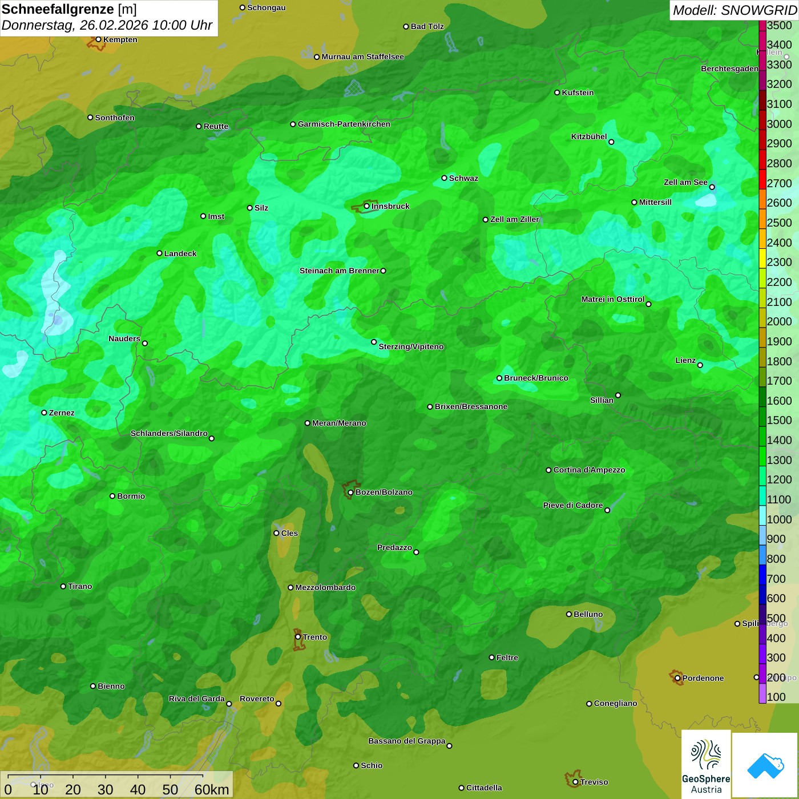
Task: Select the Nauders location dot
Action: pos(145,344)
